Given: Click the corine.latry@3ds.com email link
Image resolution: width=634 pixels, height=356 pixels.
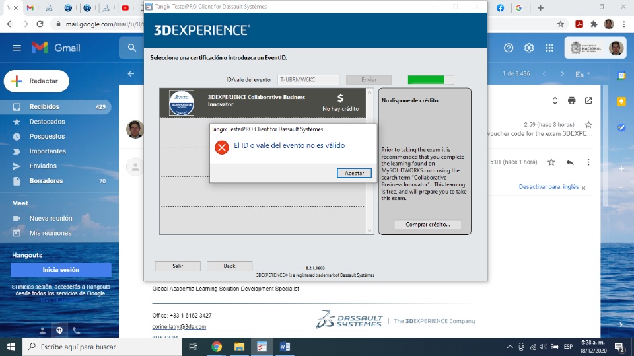Looking at the screenshot, I should pyautogui.click(x=179, y=327).
